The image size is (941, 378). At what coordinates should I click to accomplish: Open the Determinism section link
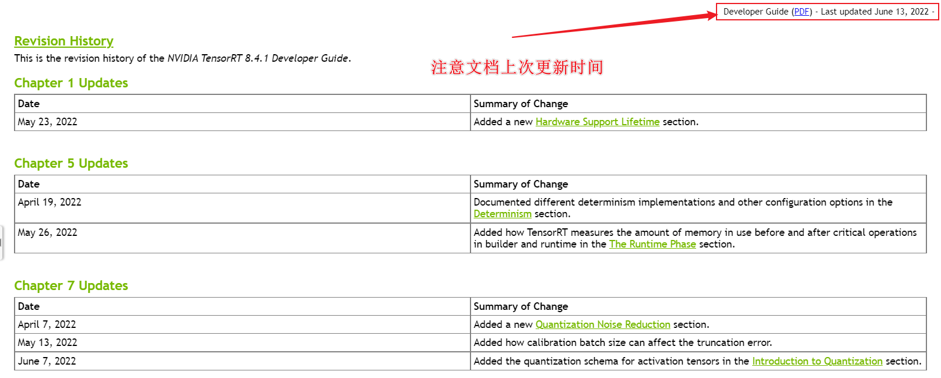tap(503, 214)
